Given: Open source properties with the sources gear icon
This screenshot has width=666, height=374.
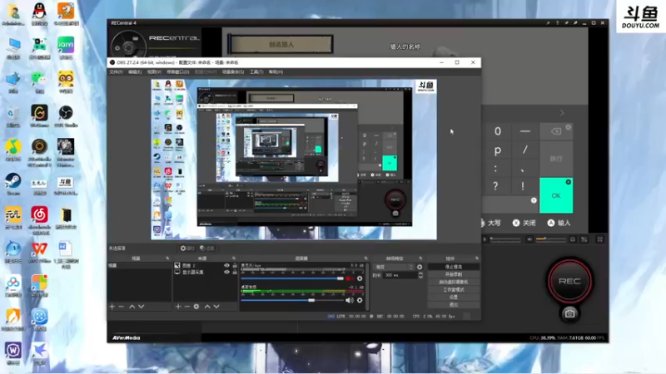Looking at the screenshot, I should (x=196, y=306).
